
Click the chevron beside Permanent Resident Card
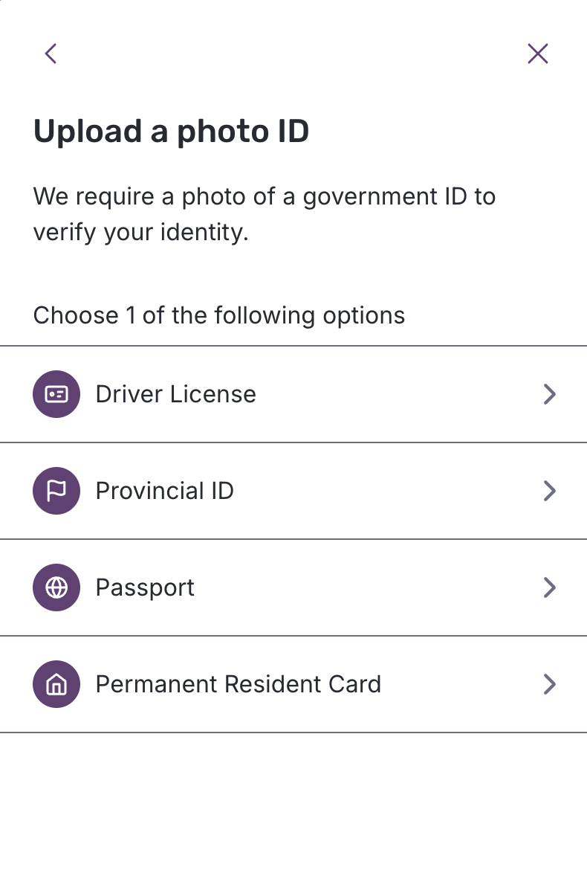tap(549, 684)
